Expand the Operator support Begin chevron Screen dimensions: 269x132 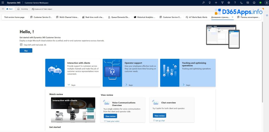(x=126, y=85)
